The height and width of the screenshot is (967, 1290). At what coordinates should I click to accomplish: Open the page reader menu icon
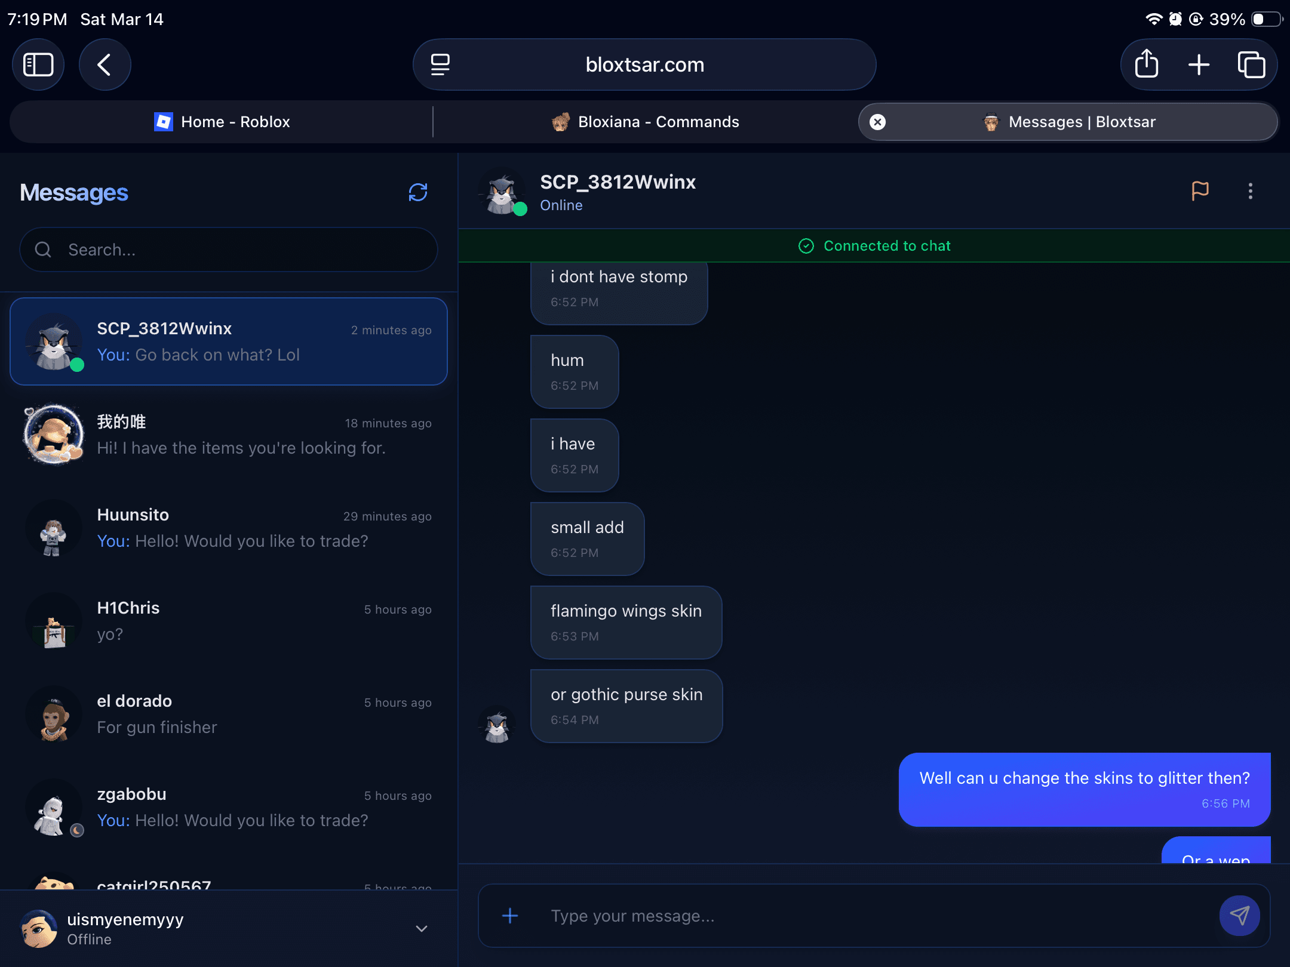(440, 64)
